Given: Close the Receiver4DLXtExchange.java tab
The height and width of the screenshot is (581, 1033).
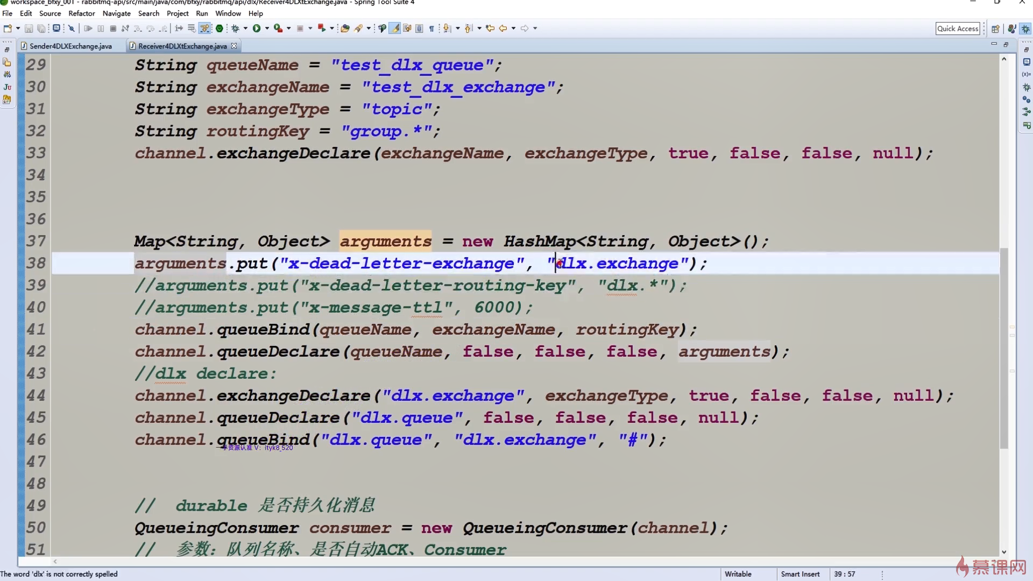Looking at the screenshot, I should [x=234, y=46].
